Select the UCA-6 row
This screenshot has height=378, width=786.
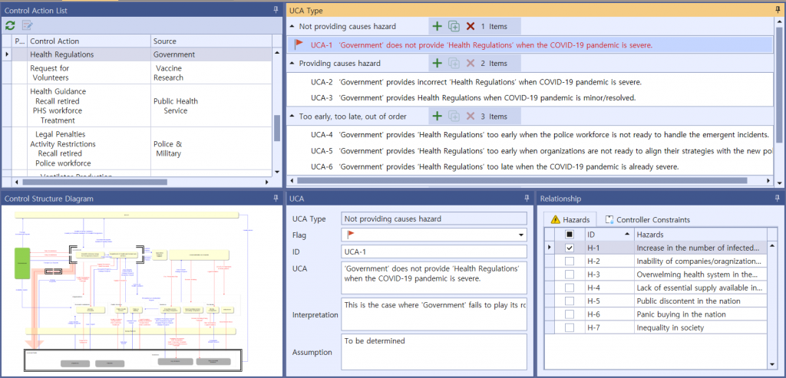pyautogui.click(x=530, y=166)
